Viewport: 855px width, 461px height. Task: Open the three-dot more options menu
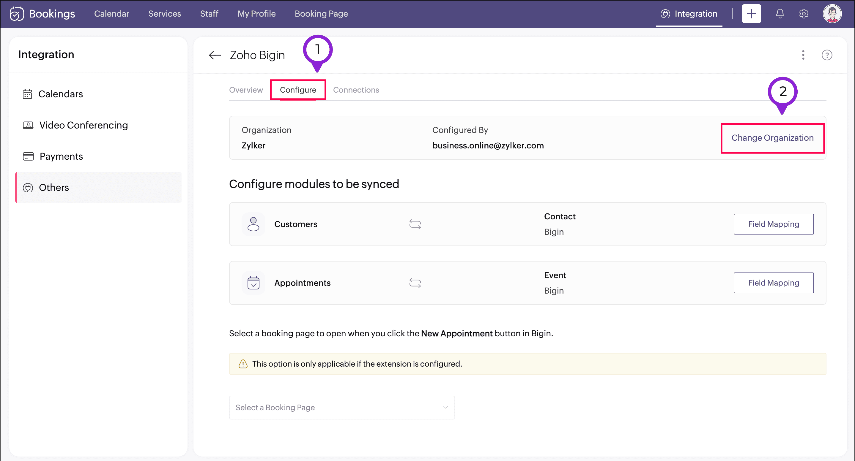(803, 55)
